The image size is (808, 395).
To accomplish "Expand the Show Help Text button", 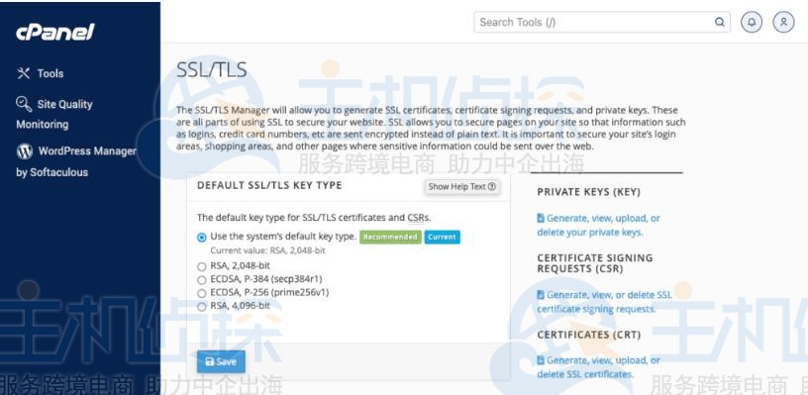I will [x=462, y=186].
